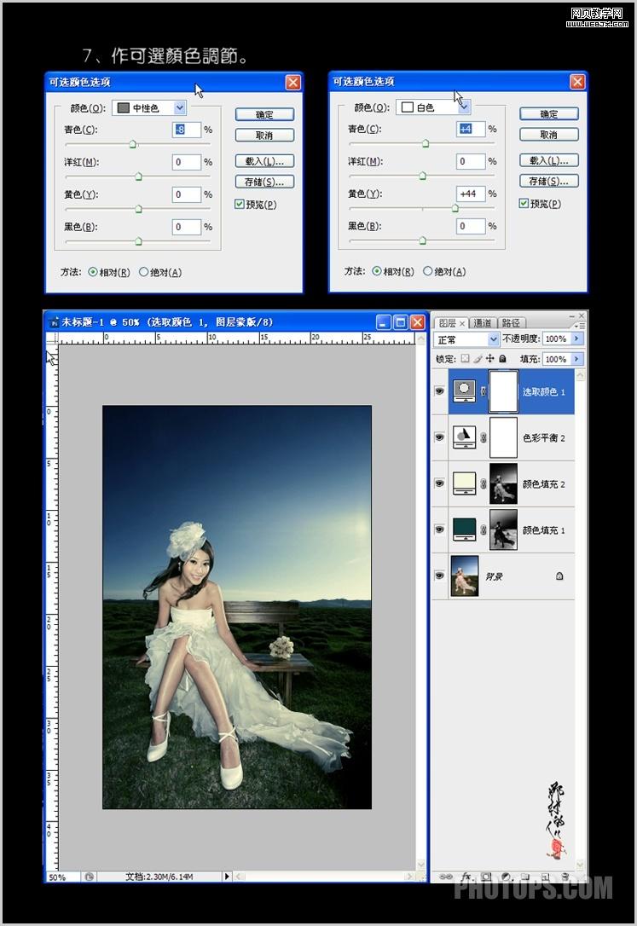Open the 填充 slider arrow

point(576,358)
